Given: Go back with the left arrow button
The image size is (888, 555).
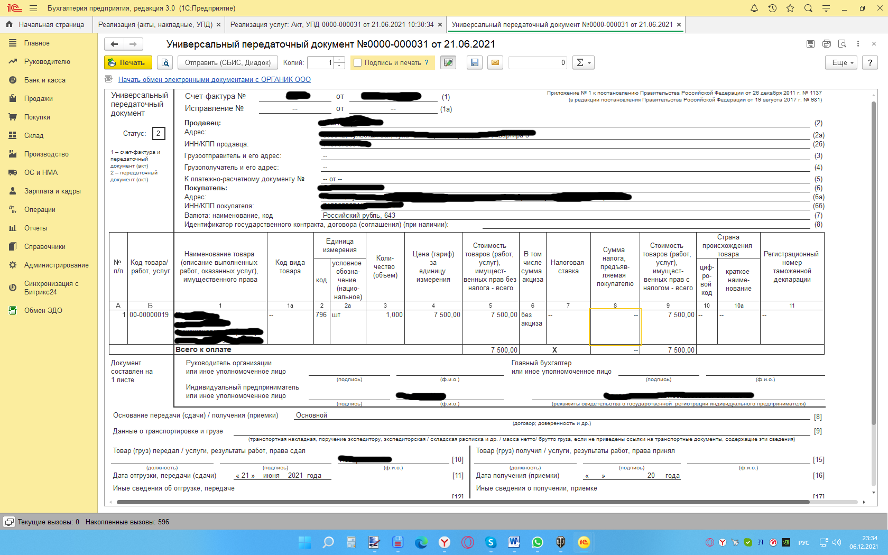Looking at the screenshot, I should (114, 44).
